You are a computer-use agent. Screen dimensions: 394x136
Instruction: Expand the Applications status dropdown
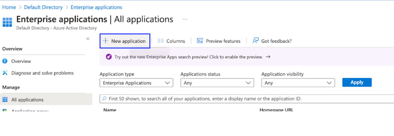217,83
